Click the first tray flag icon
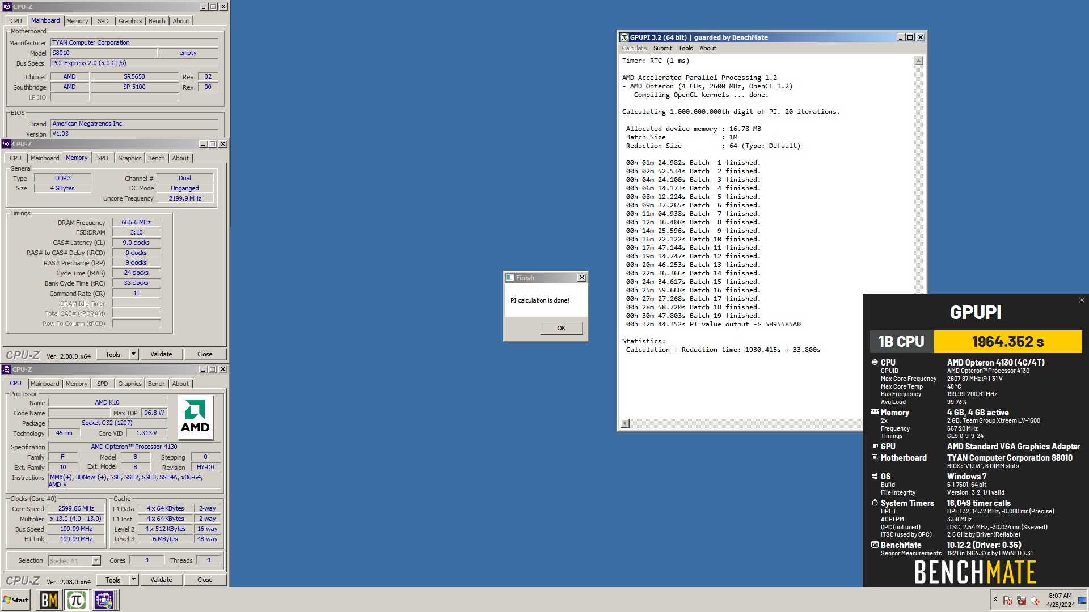Viewport: 1089px width, 612px height. coord(1008,600)
